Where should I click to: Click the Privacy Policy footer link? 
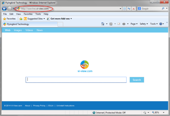tap(39, 106)
